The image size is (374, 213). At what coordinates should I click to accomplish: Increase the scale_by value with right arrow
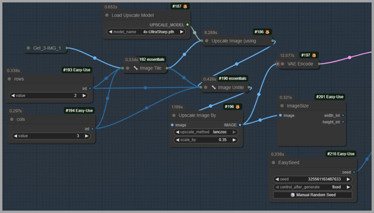tap(234, 140)
